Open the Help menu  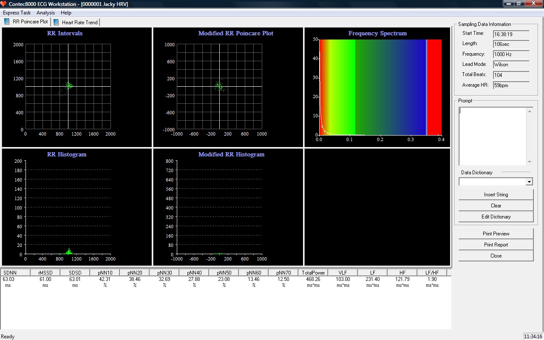pyautogui.click(x=66, y=13)
